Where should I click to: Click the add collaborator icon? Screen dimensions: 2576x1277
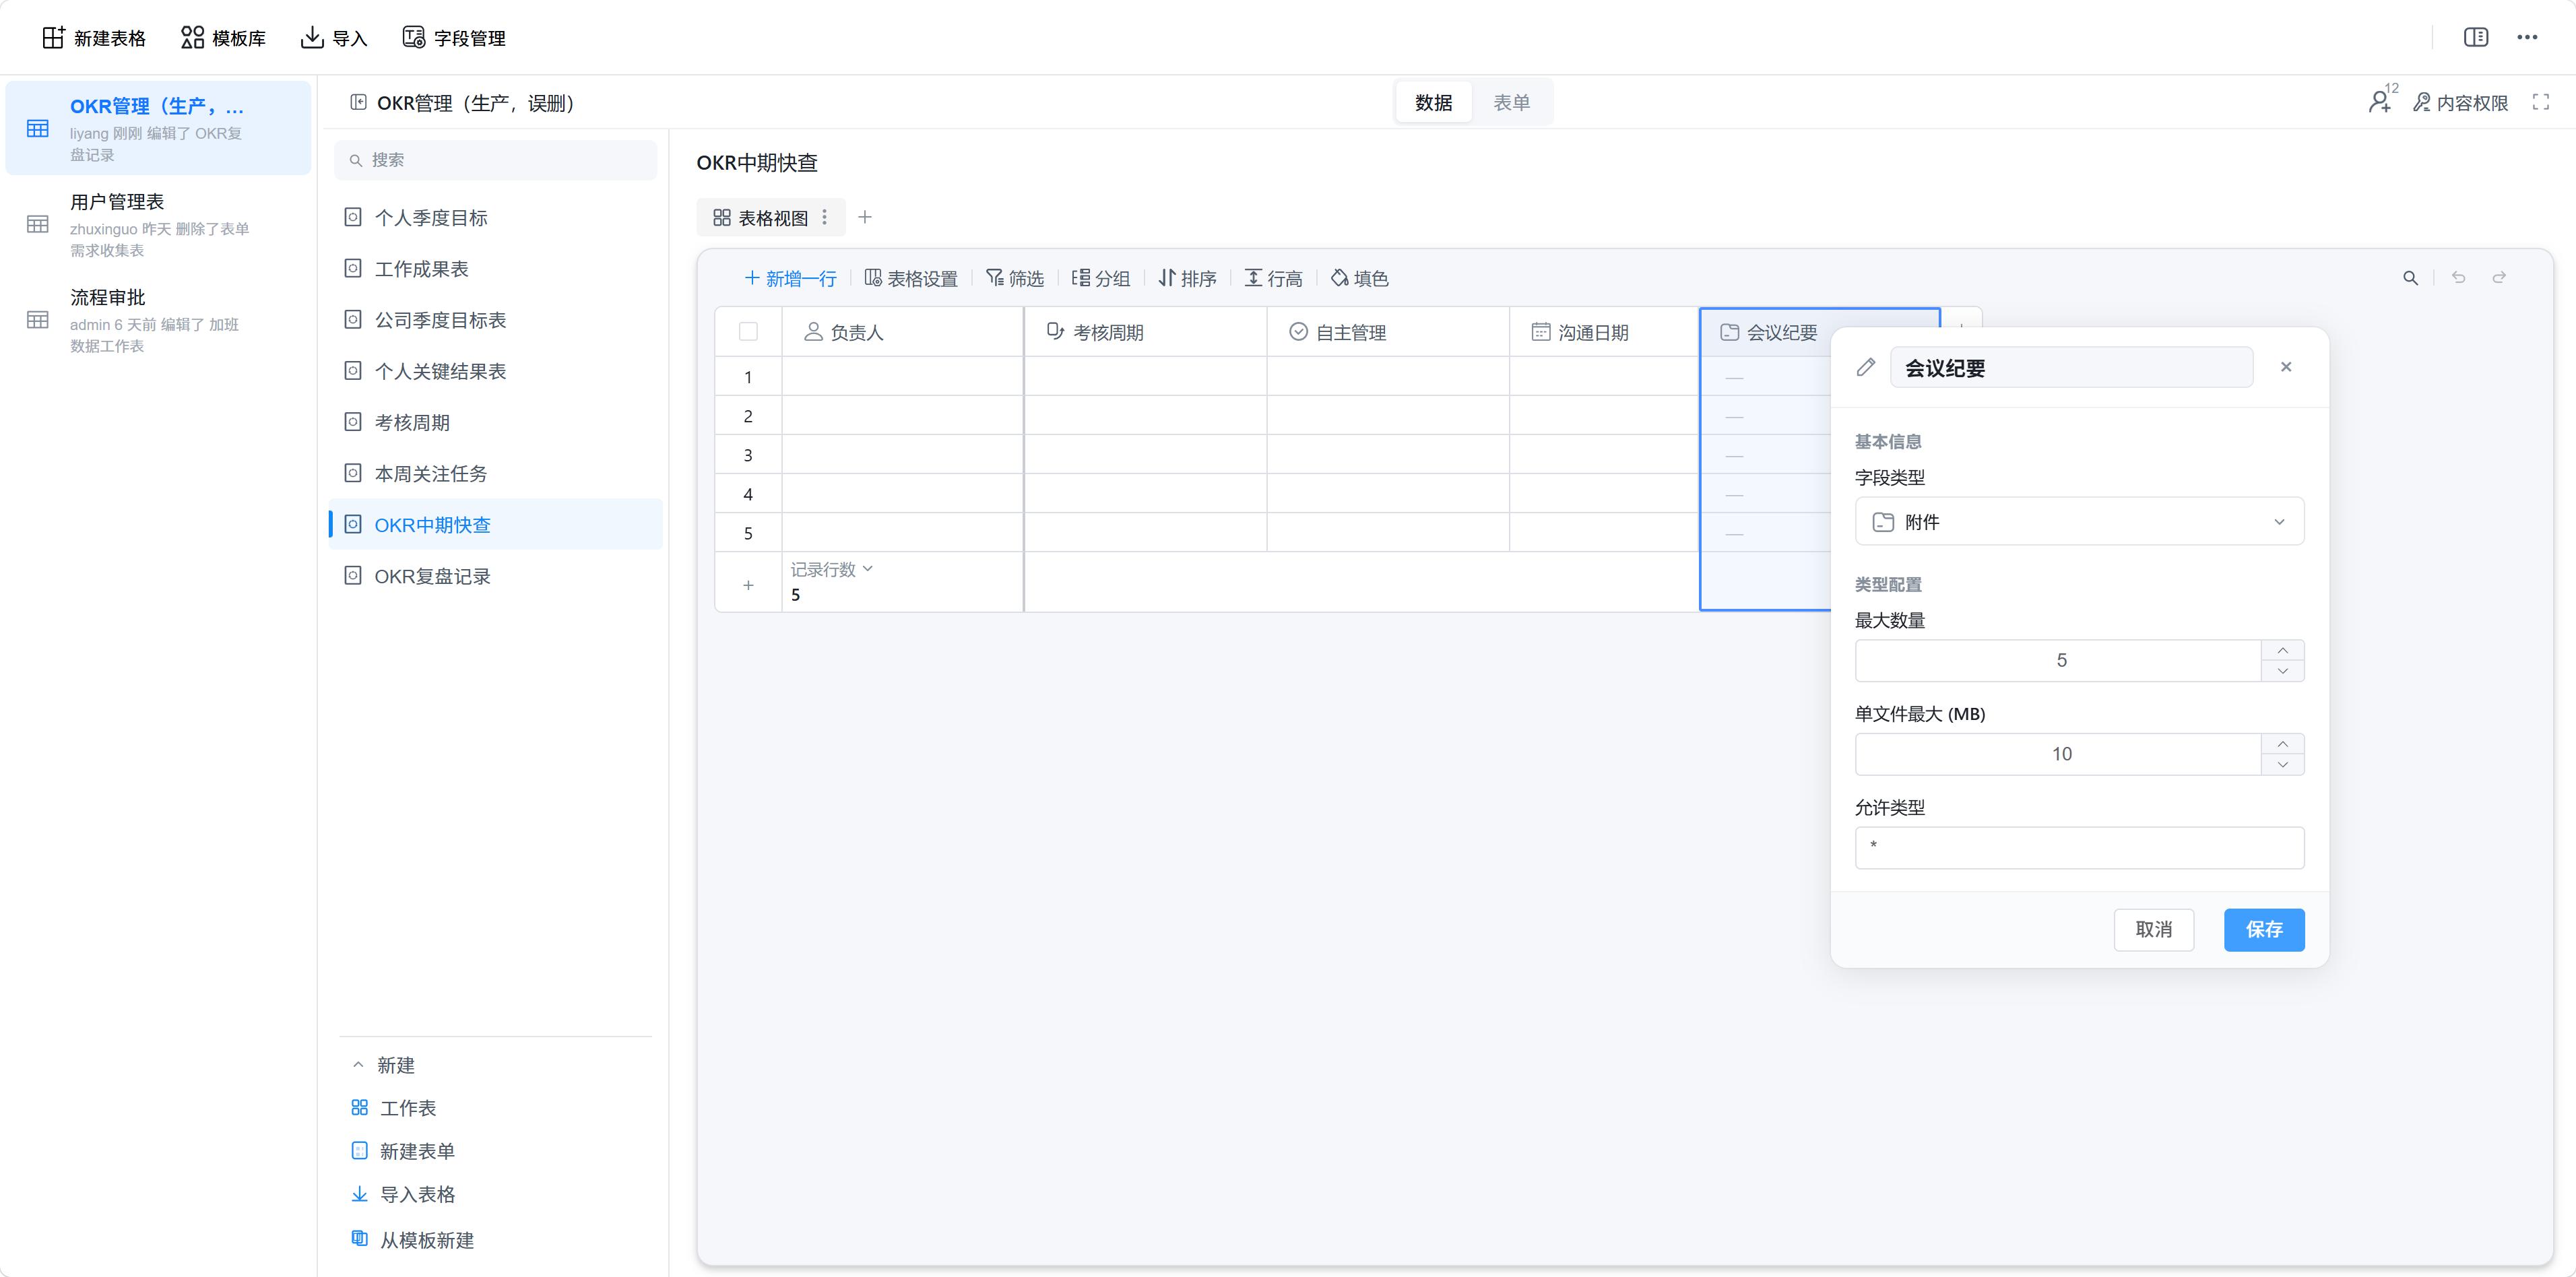pos(2381,101)
